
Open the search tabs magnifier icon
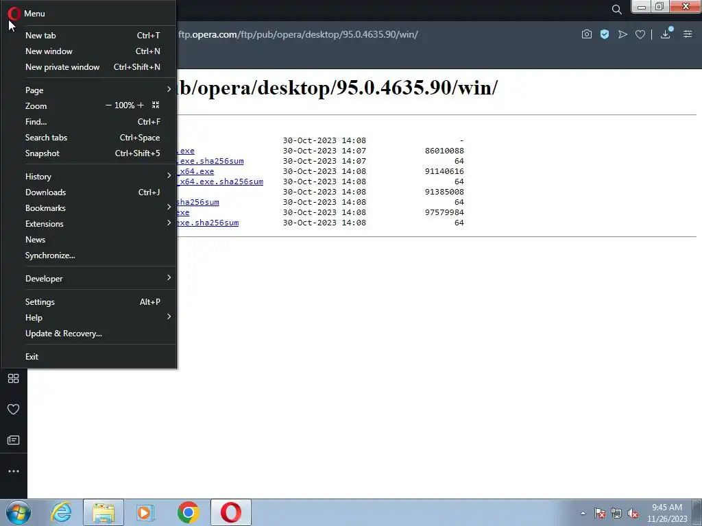click(x=616, y=10)
